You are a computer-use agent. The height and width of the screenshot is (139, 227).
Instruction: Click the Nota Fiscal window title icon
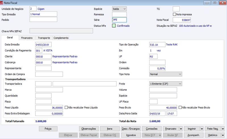(x=1, y=3)
